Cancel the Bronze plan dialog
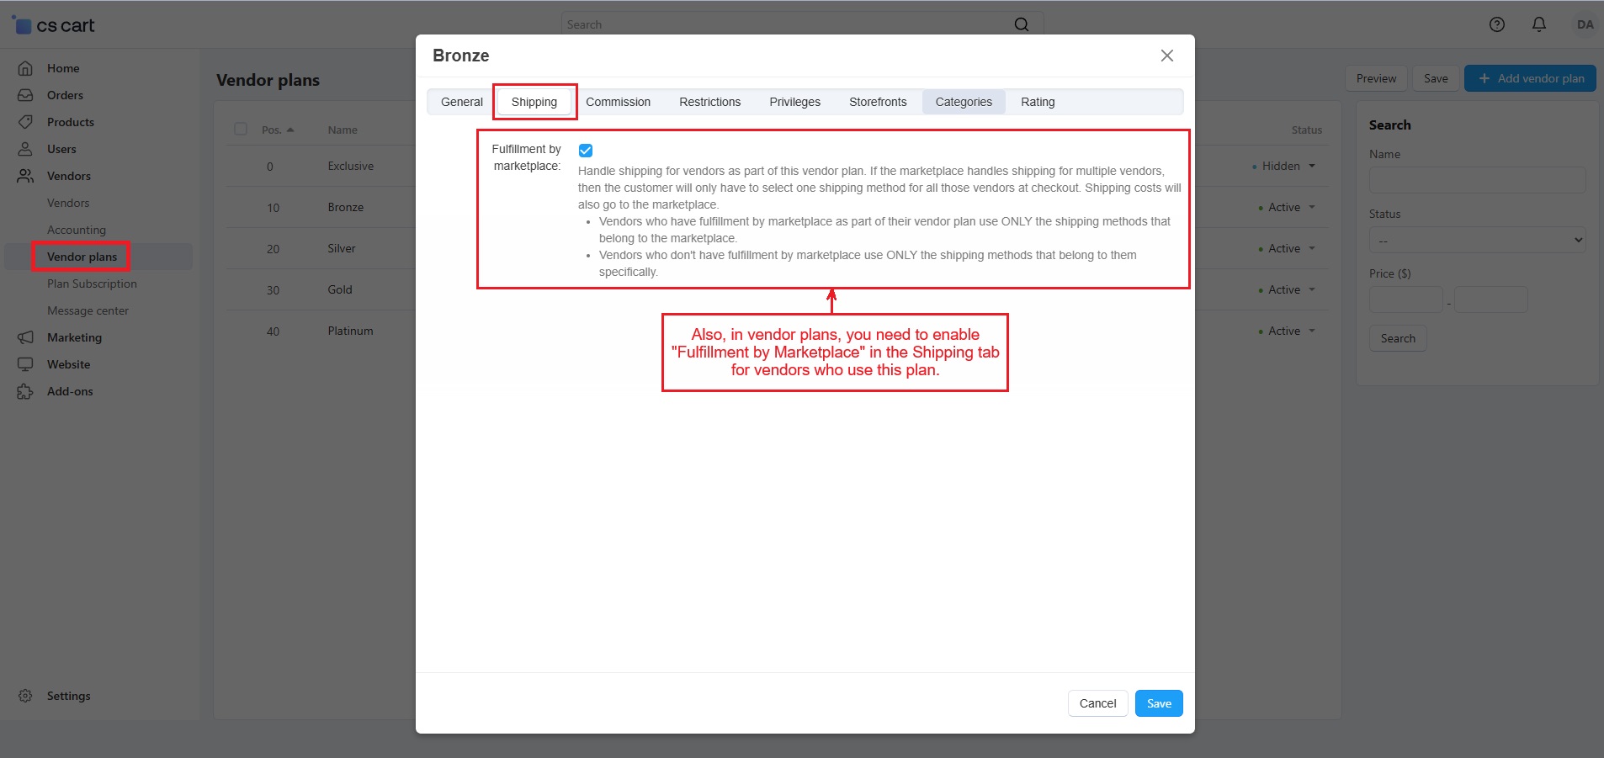Image resolution: width=1604 pixels, height=758 pixels. pyautogui.click(x=1097, y=703)
